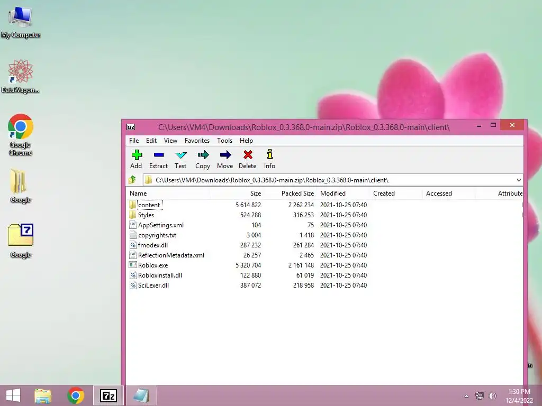Click the copyrights.txt file icon
The width and height of the screenshot is (542, 406).
click(x=132, y=235)
